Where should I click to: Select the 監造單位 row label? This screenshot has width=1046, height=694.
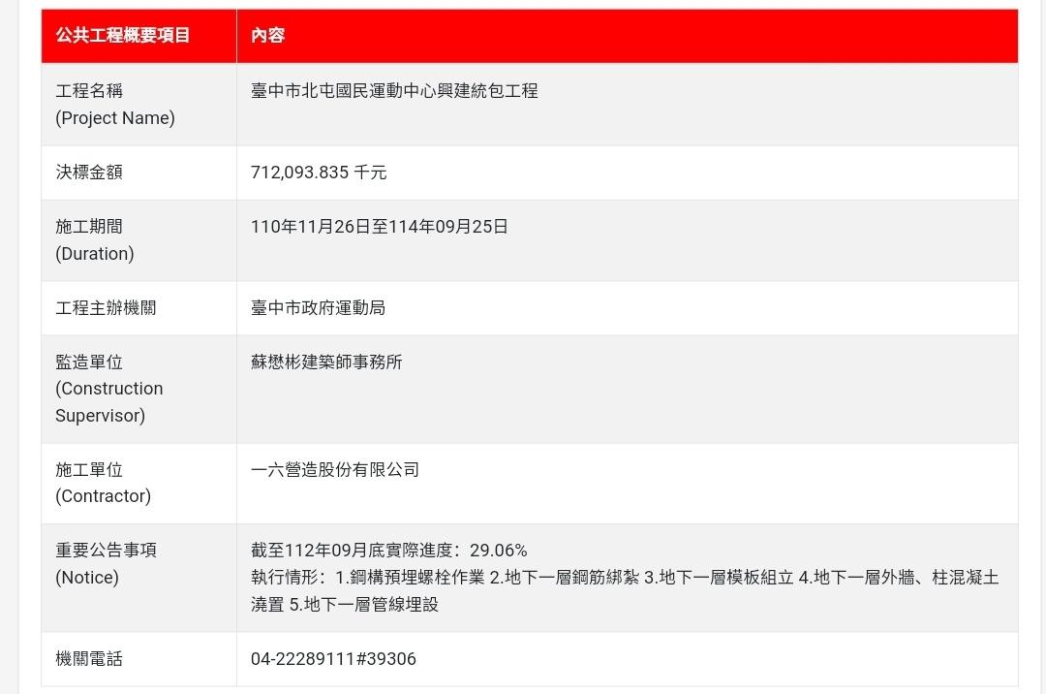pos(90,363)
